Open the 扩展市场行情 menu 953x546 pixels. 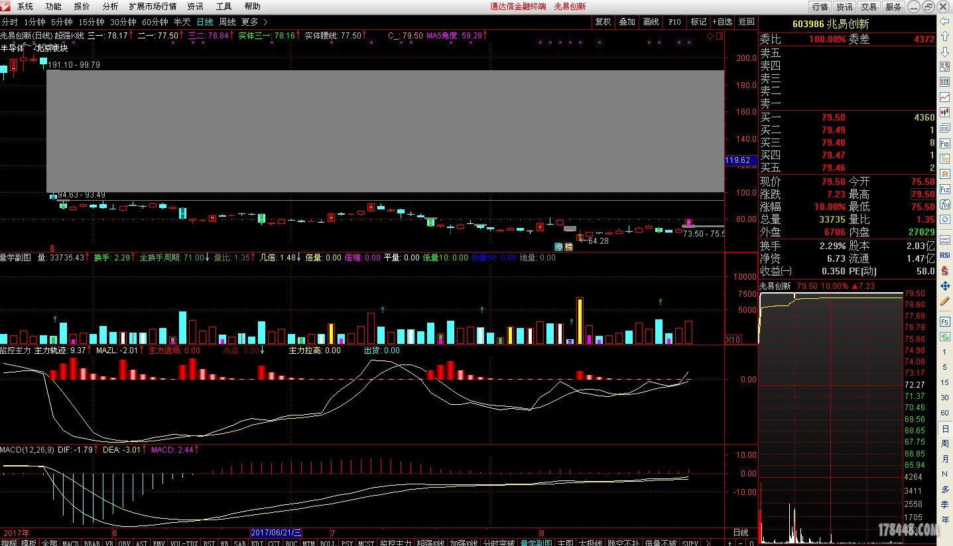(153, 7)
